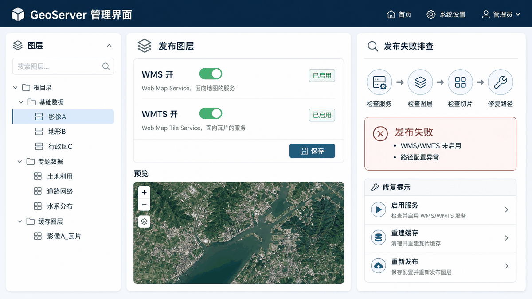Click the layer icon beside 道路网络
Image resolution: width=532 pixels, height=299 pixels.
pyautogui.click(x=38, y=191)
